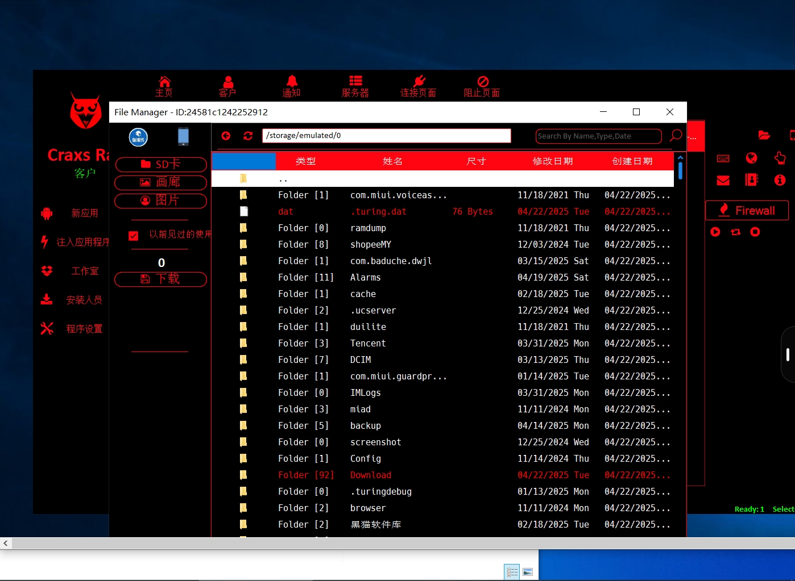
Task: Click the info circle icon in right panel
Action: coord(780,180)
